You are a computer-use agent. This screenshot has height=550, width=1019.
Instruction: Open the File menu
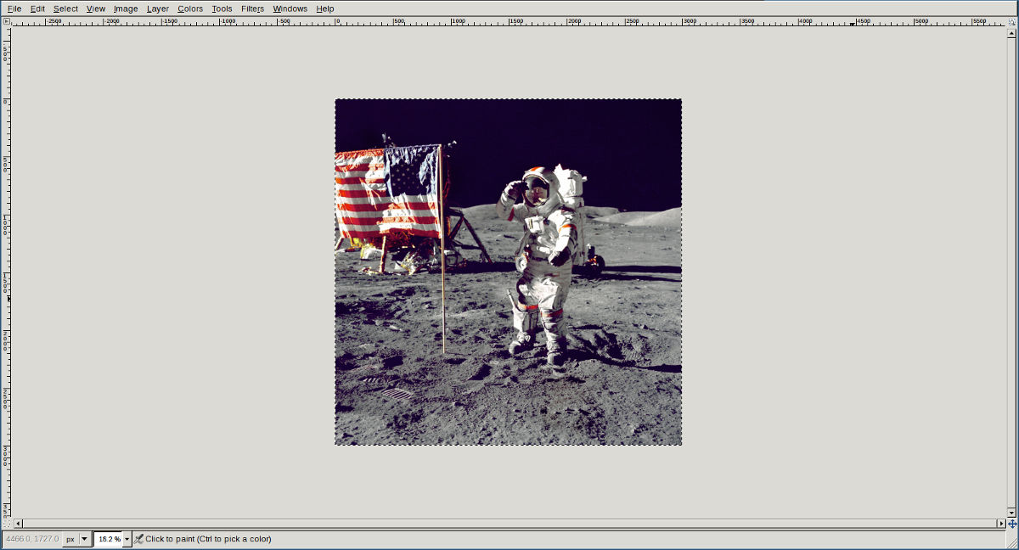click(x=14, y=8)
